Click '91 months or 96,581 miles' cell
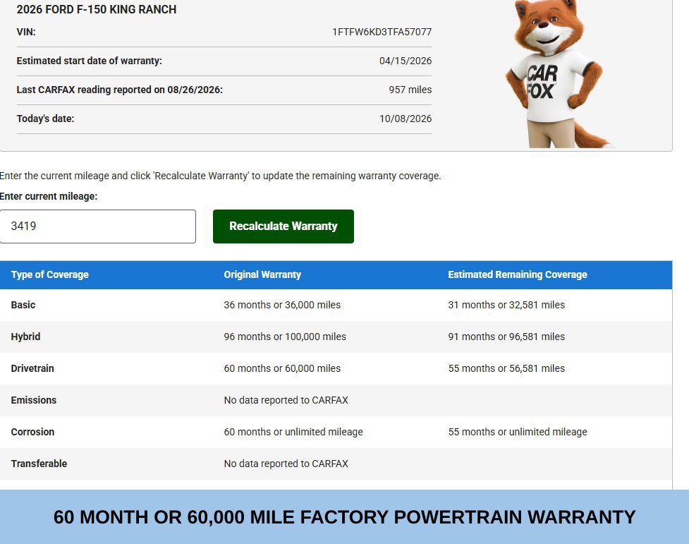The width and height of the screenshot is (689, 544). pyautogui.click(x=506, y=337)
